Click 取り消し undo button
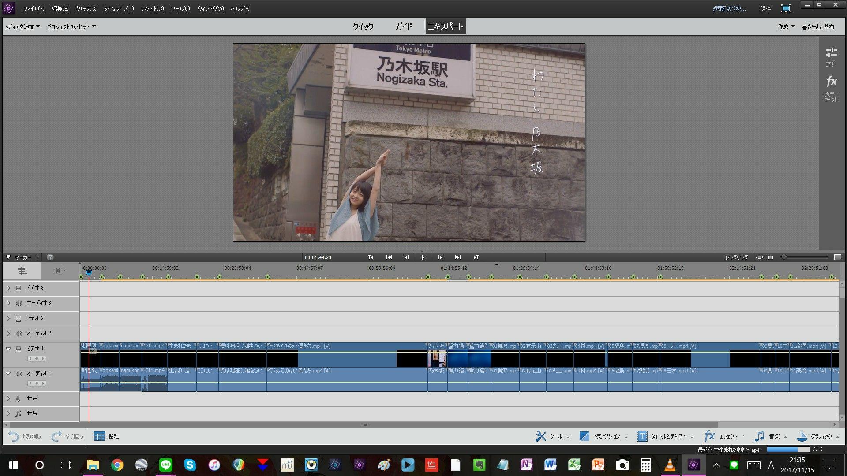The height and width of the screenshot is (476, 847). (x=25, y=436)
